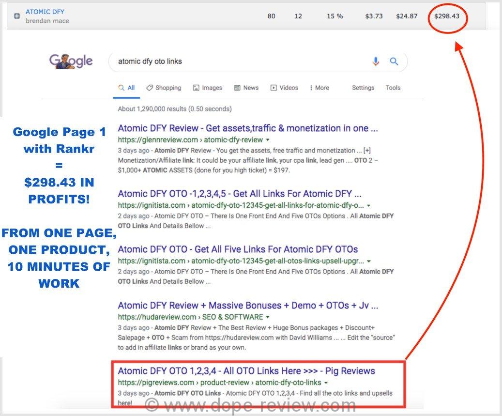Switch to the Images tab

click(208, 88)
